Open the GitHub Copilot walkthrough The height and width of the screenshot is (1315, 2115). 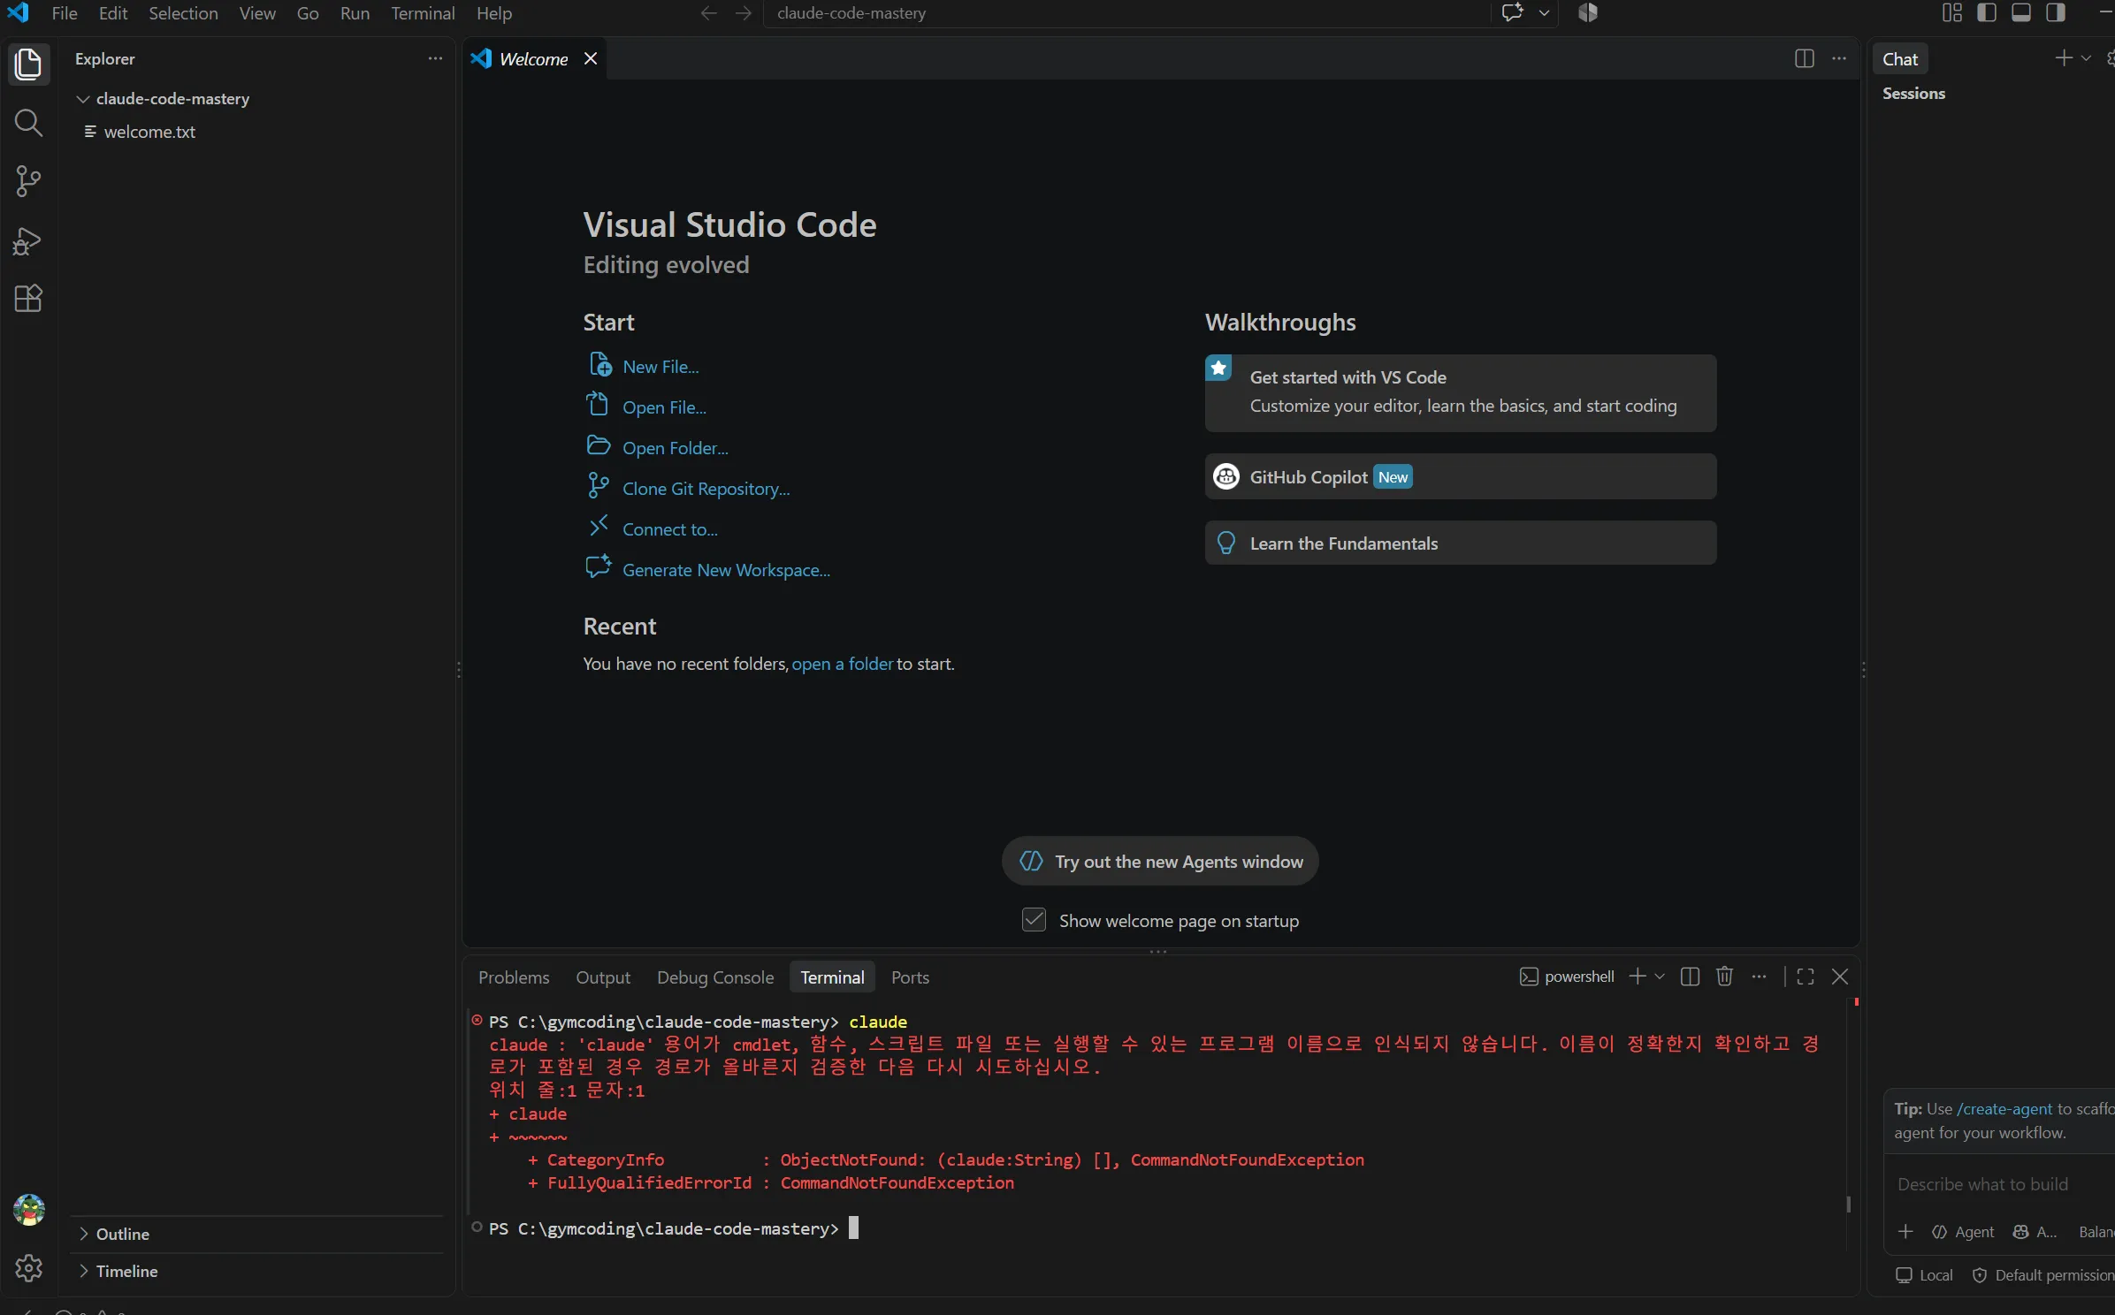1460,476
